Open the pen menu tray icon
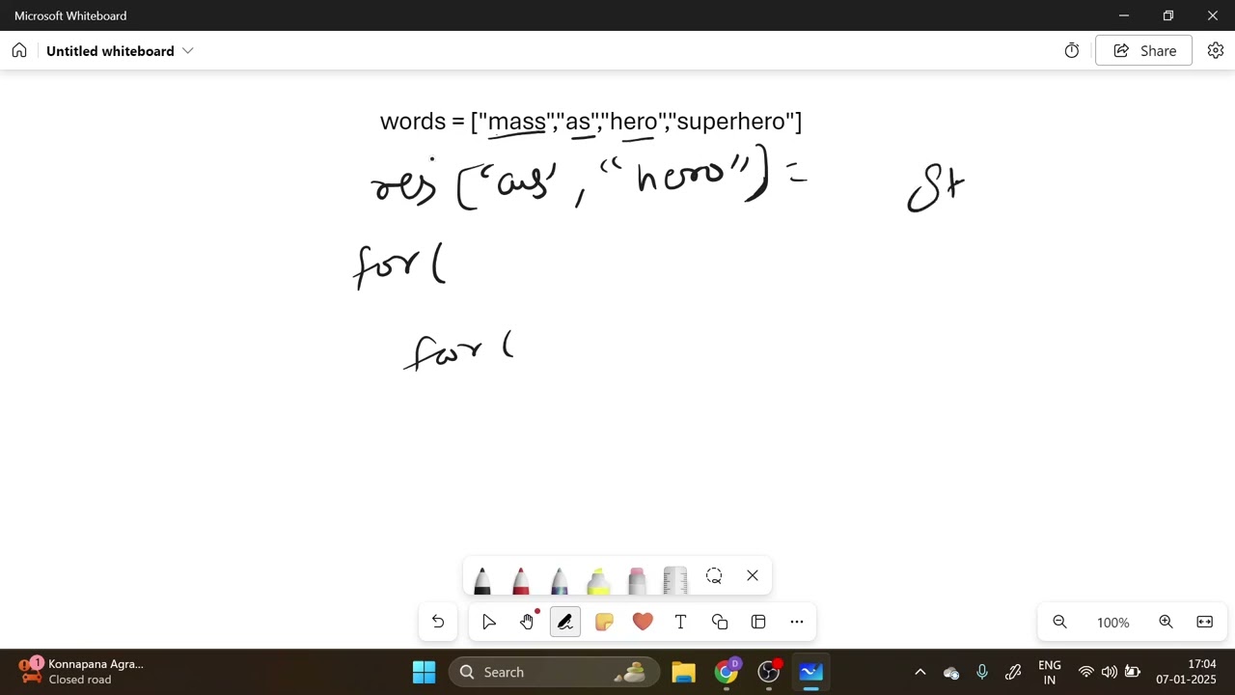 tap(1013, 672)
